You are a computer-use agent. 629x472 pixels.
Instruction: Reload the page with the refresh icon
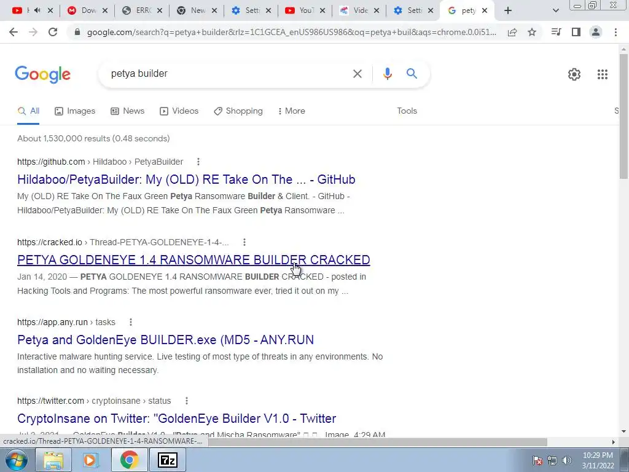(53, 32)
